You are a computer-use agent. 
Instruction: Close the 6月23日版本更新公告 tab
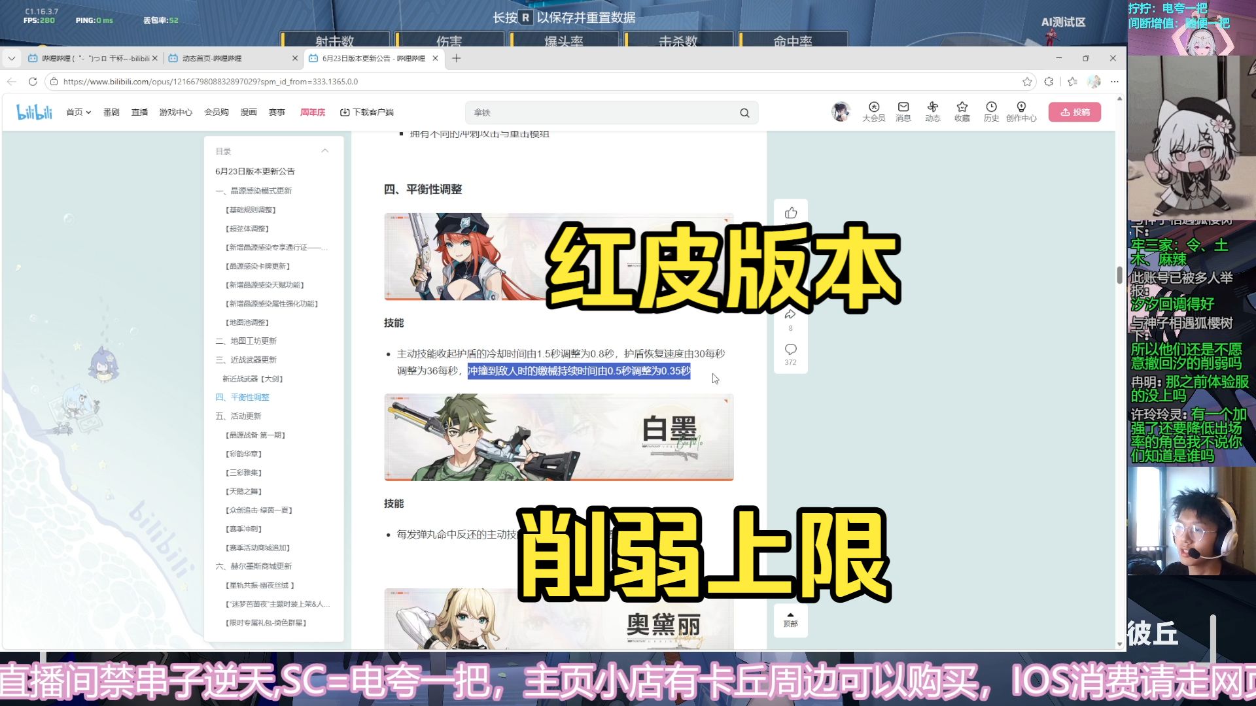pyautogui.click(x=435, y=58)
